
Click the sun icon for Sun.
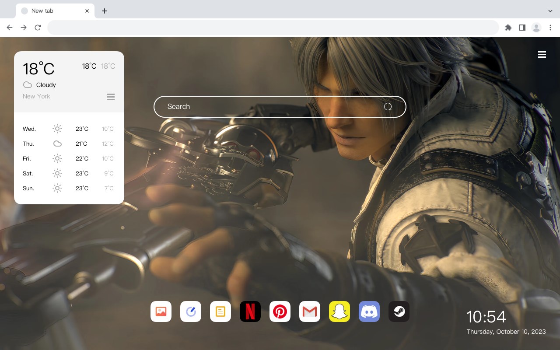coord(57,188)
